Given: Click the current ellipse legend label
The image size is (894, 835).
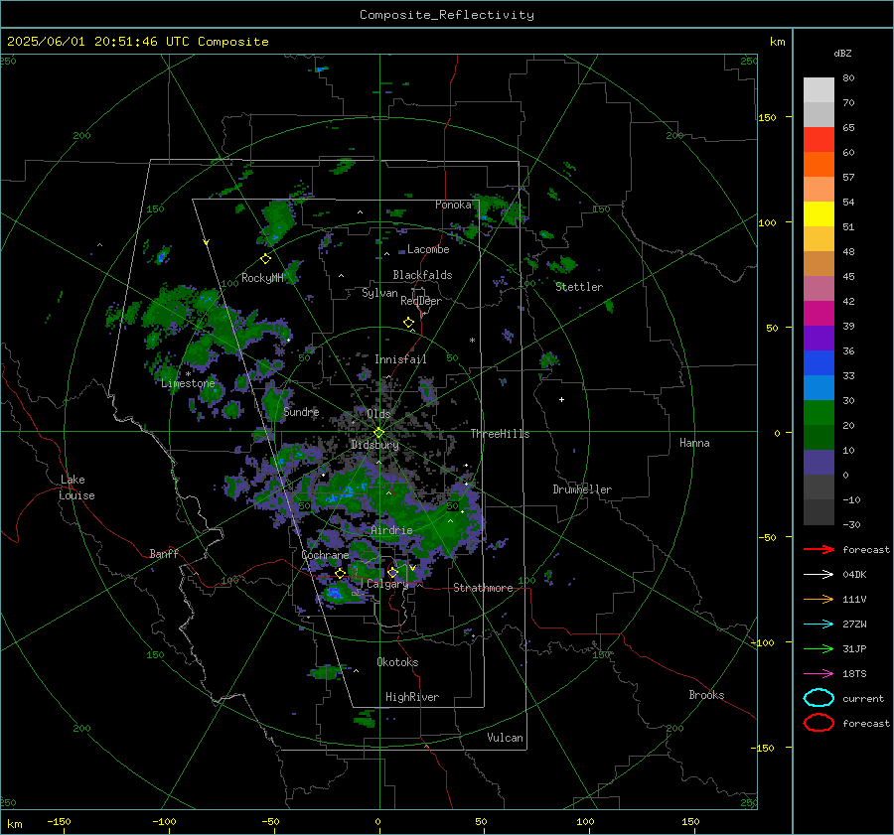Looking at the screenshot, I should pyautogui.click(x=863, y=699).
